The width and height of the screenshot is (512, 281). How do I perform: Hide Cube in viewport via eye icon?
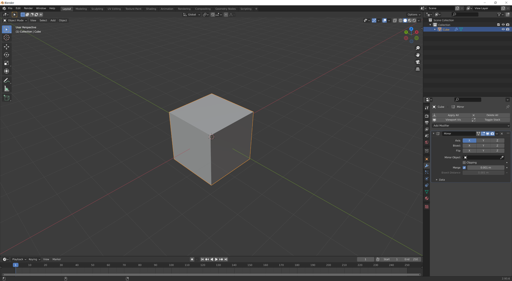[x=503, y=29]
